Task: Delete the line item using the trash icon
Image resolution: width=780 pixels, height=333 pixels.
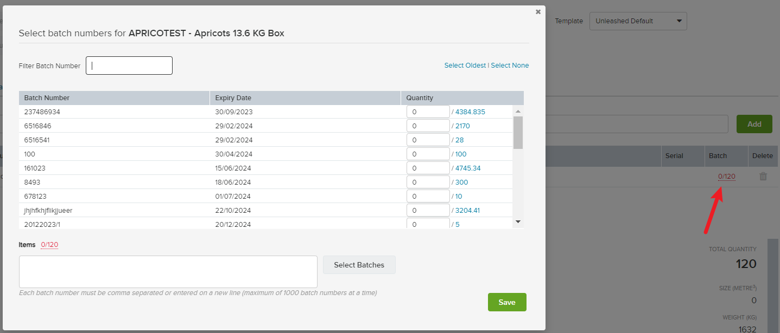Action: tap(763, 176)
